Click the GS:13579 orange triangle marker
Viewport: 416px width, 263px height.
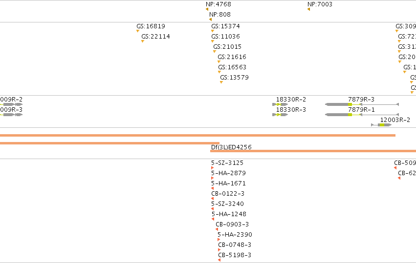[221, 82]
